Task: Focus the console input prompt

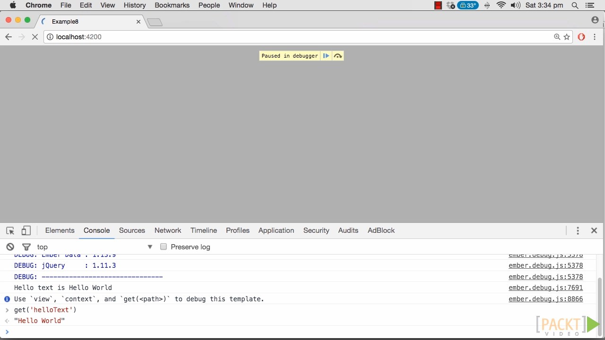Action: (x=302, y=332)
